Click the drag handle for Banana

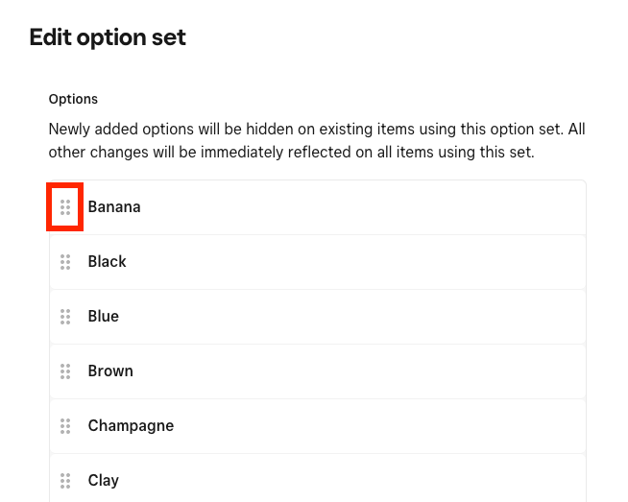point(65,206)
